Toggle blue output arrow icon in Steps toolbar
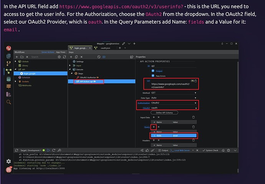This screenshot has width=265, height=184. 104,57
